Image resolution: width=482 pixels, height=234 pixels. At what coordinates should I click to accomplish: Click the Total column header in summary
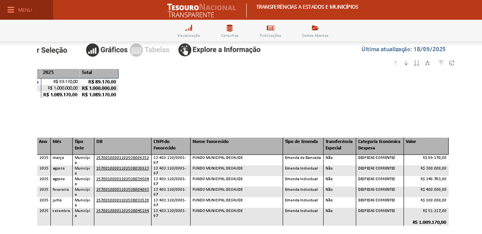[99, 73]
